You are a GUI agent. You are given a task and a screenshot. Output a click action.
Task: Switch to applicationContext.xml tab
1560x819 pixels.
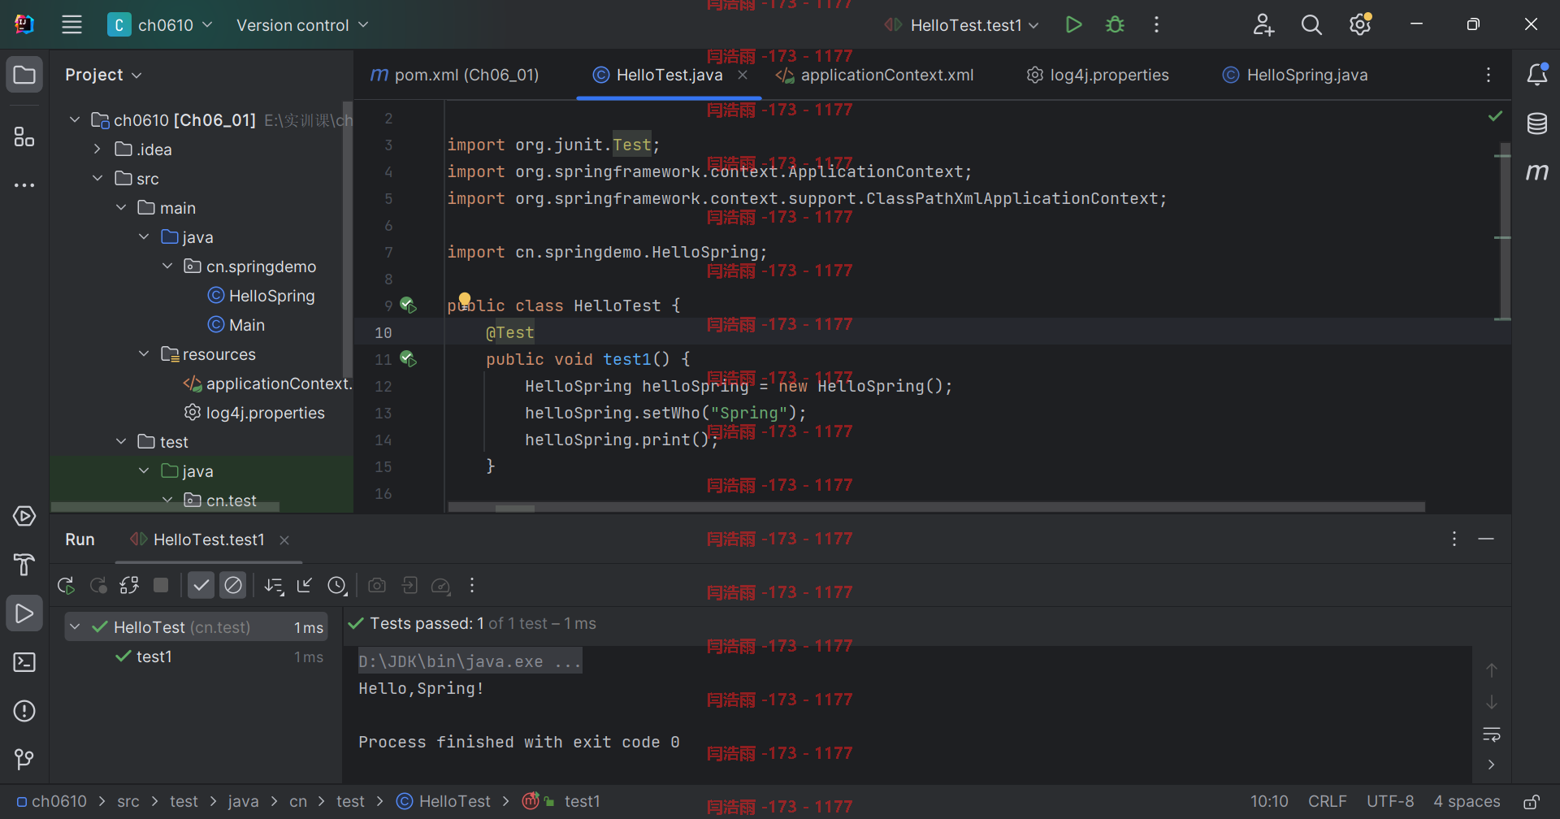coord(875,75)
